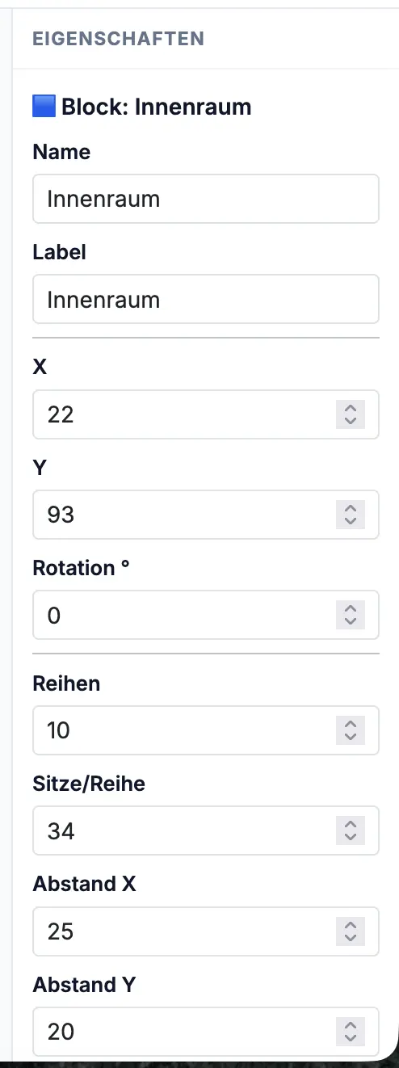
Task: Increase Reihen count with the up arrow
Action: (x=350, y=725)
